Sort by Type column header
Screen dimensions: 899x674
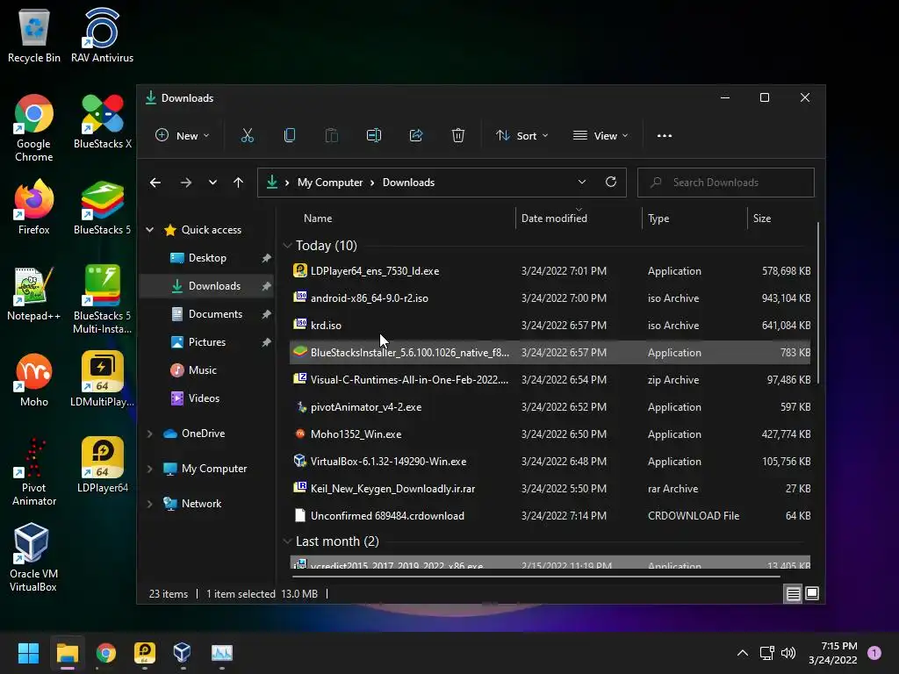pyautogui.click(x=658, y=219)
